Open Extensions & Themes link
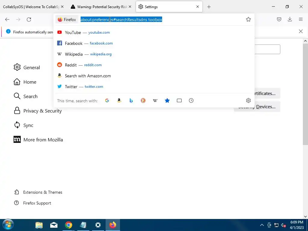Screen dimensions: 308x231 (x=38, y=192)
